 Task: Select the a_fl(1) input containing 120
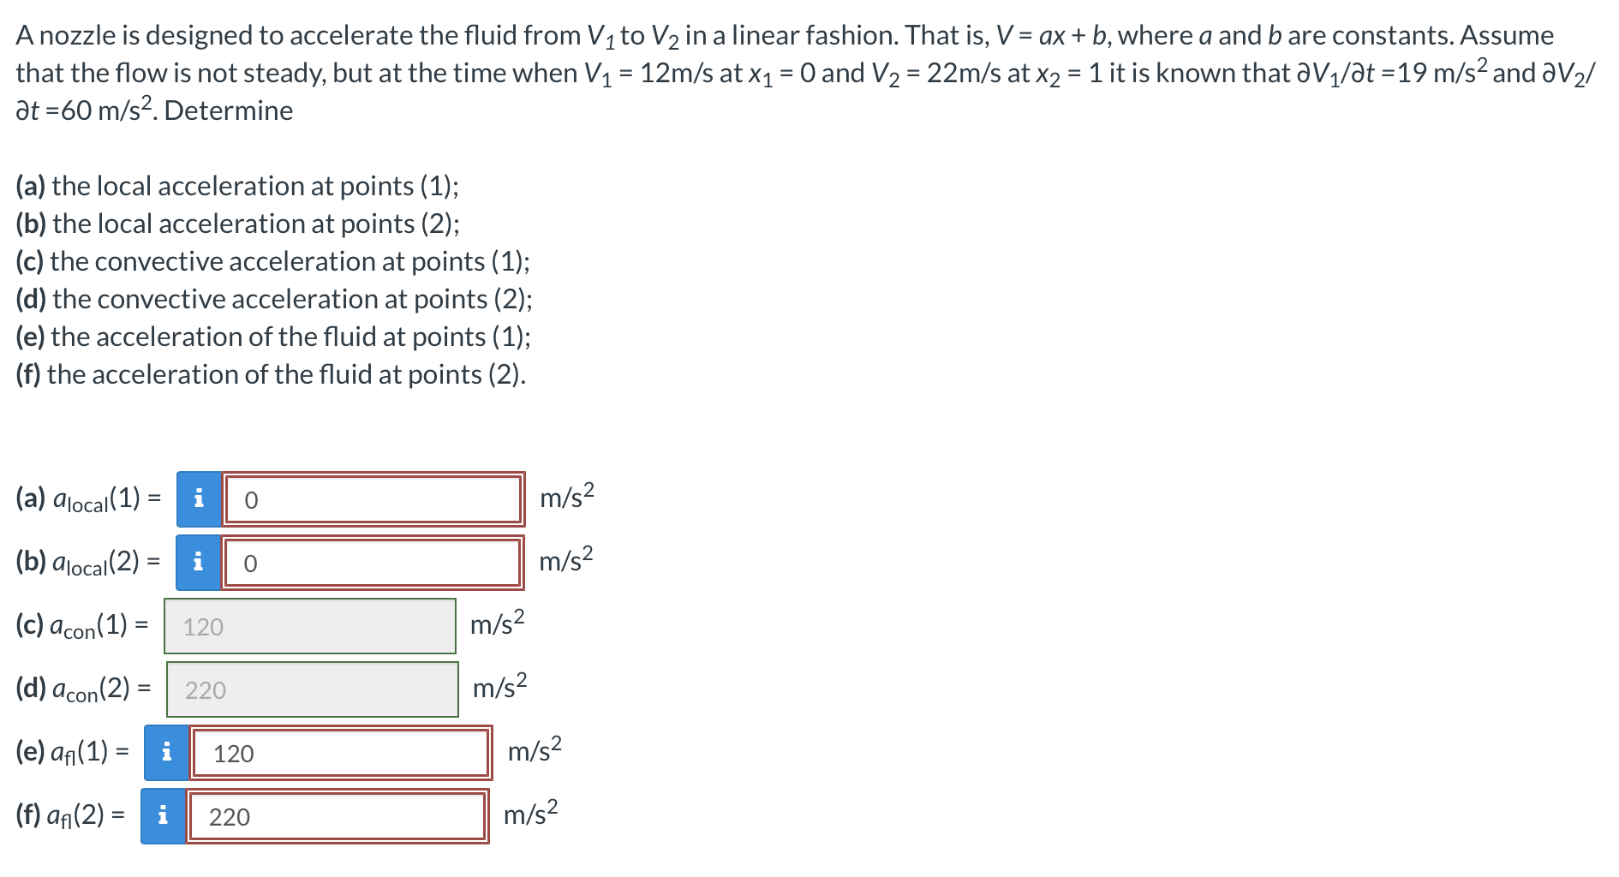(341, 753)
